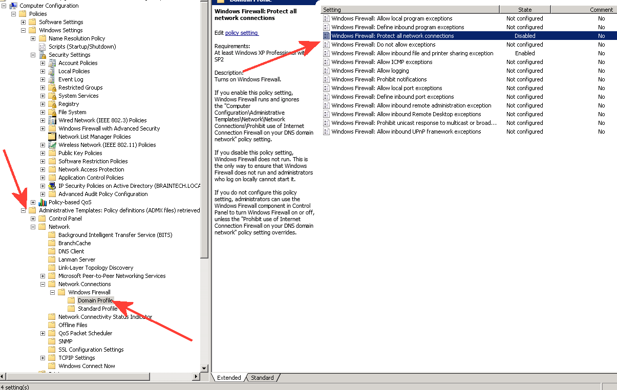Click the Application Control Policies folder icon
617x390 pixels.
click(52, 178)
